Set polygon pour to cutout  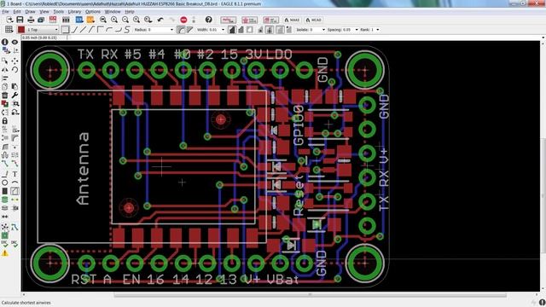click(x=250, y=30)
